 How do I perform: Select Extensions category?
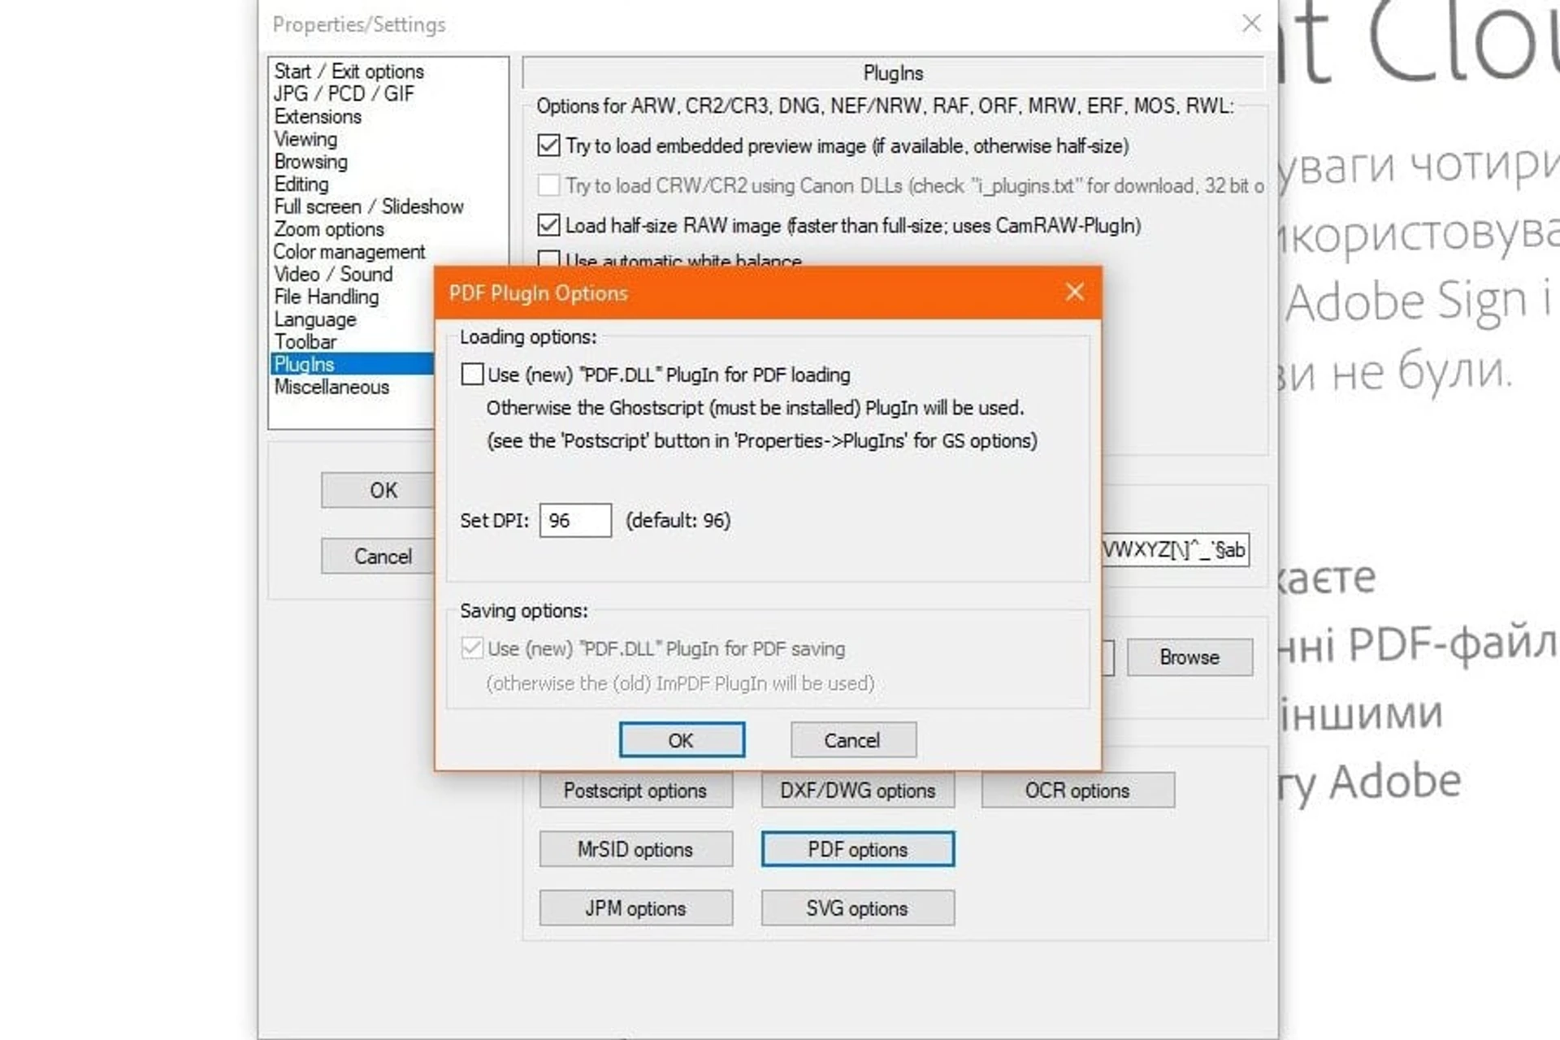[318, 116]
